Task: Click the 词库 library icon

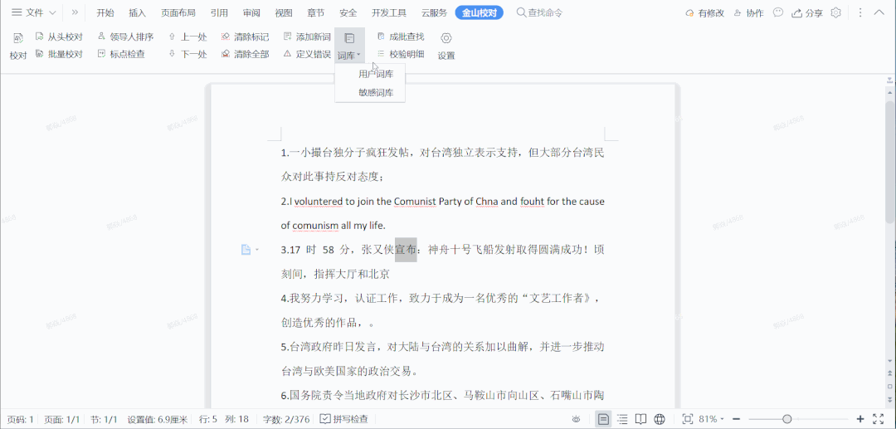Action: (x=349, y=38)
